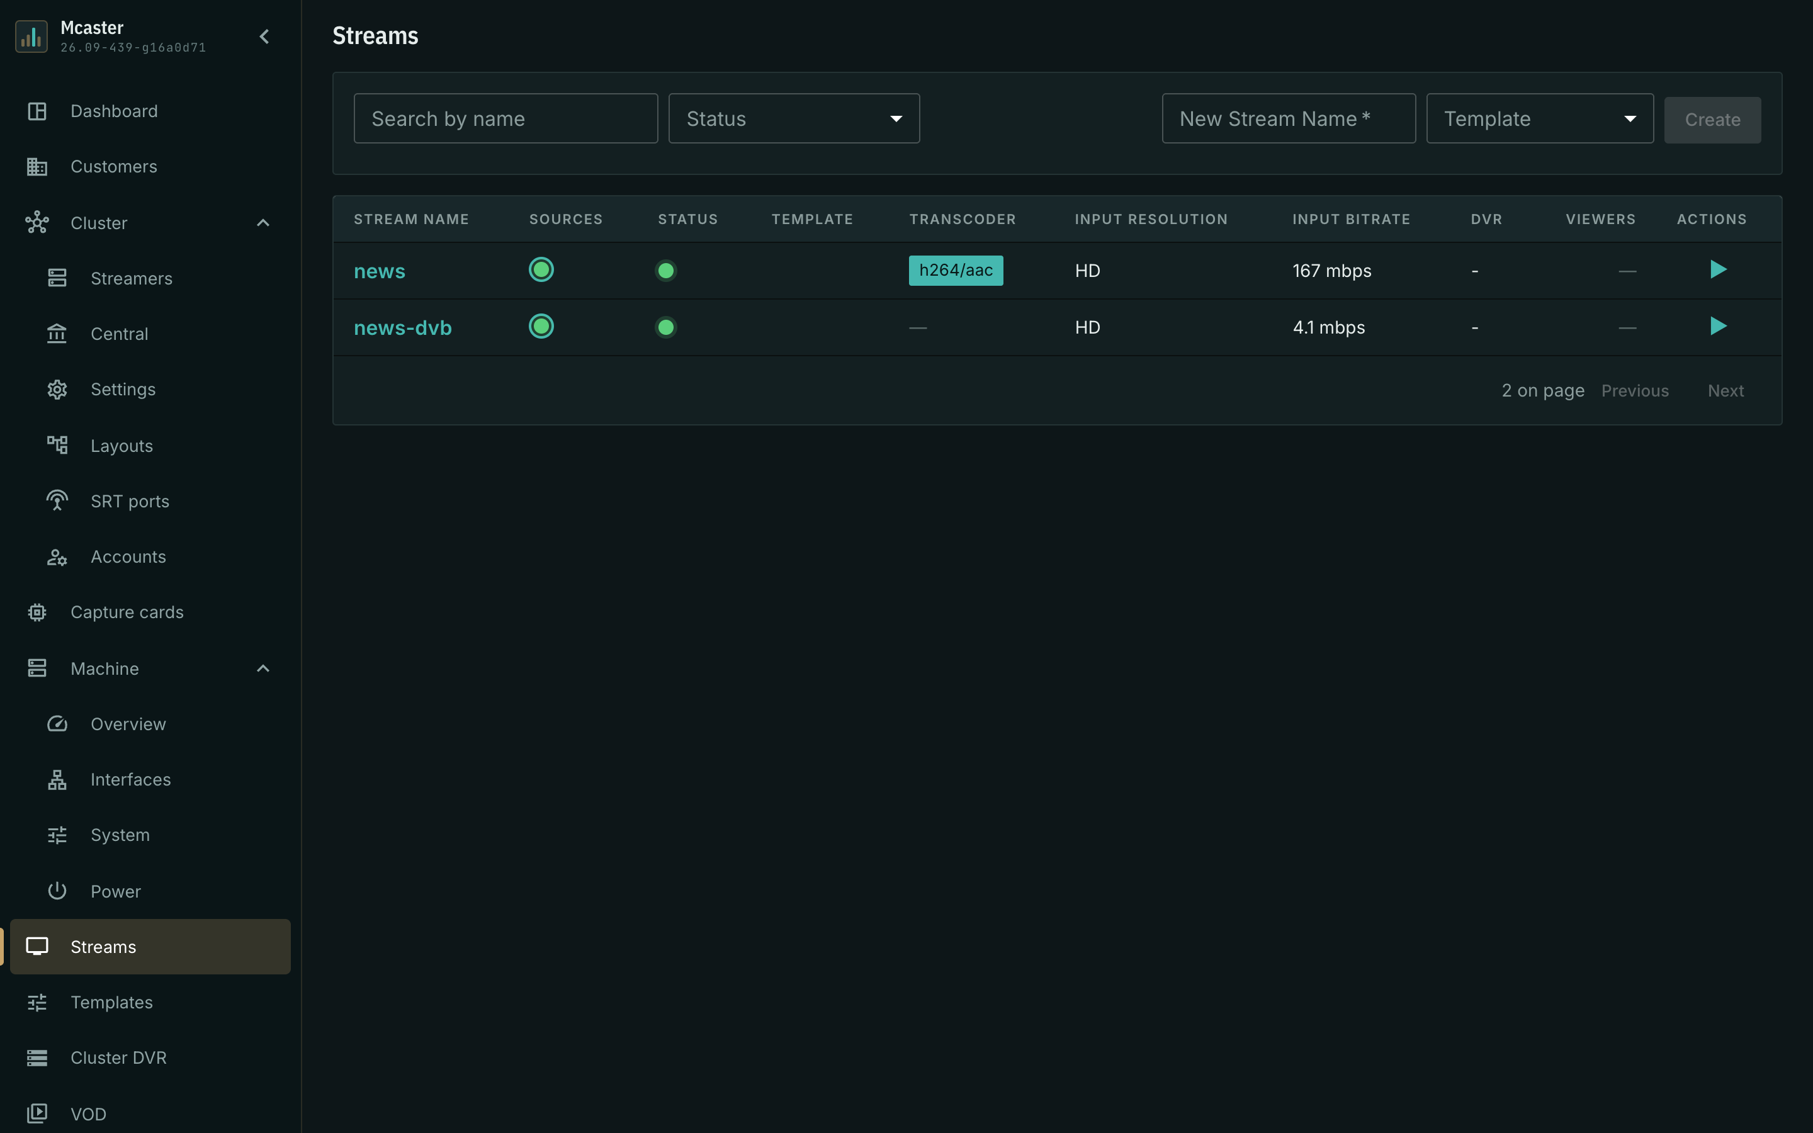Open the news stream link
This screenshot has width=1813, height=1133.
(379, 271)
